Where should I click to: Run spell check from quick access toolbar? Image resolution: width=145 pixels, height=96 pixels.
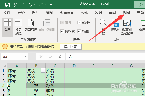[x=15, y=4]
